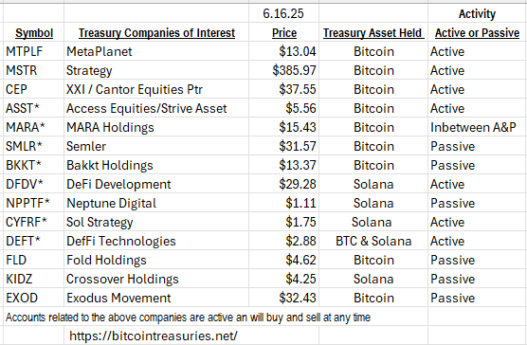The height and width of the screenshot is (345, 527).
Task: Select the Treasury Asset Held header
Action: tap(373, 33)
